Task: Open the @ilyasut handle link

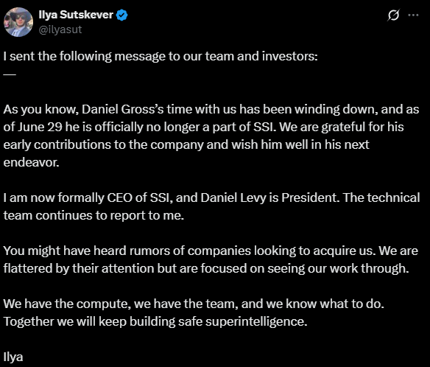Action: point(60,29)
